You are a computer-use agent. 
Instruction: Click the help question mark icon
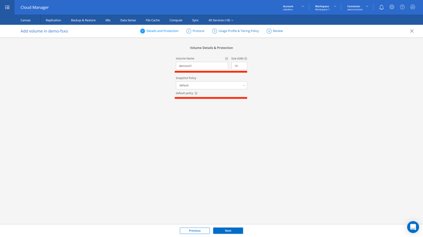coord(402,7)
